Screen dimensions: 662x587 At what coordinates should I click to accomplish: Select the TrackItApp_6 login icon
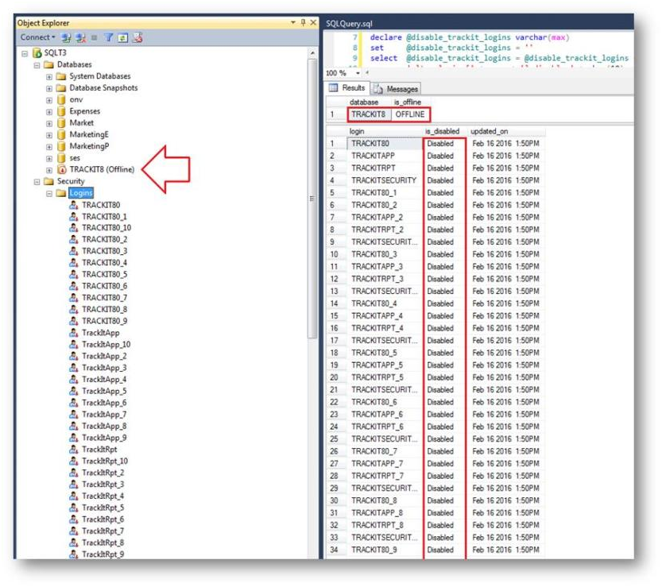click(x=73, y=403)
